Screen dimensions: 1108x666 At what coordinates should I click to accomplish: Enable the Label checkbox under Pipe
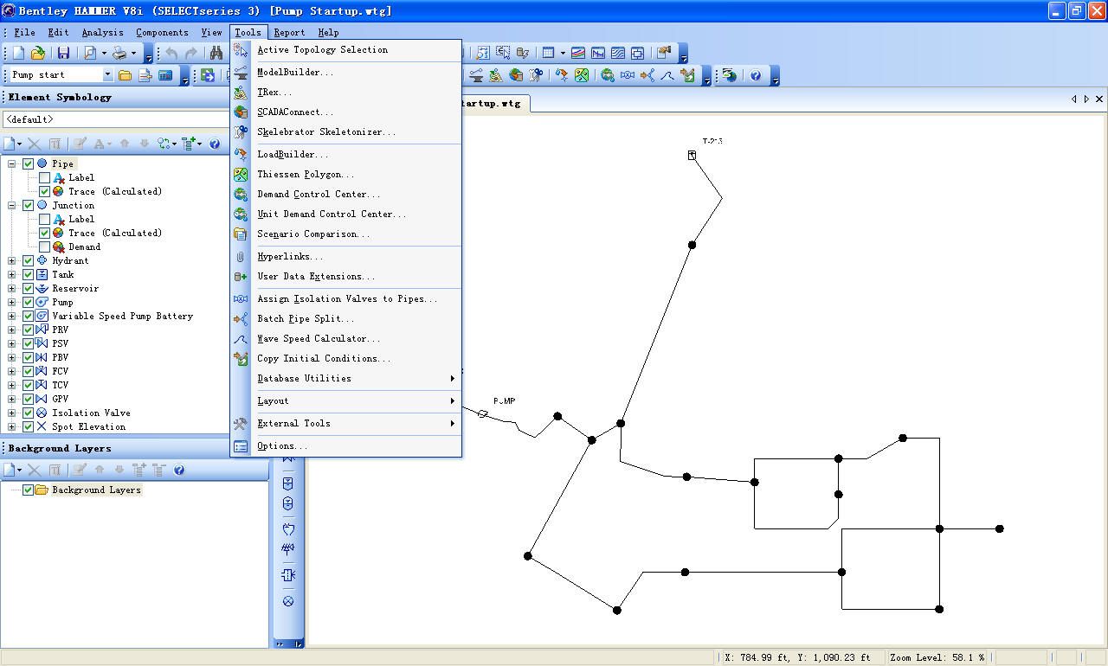click(44, 177)
